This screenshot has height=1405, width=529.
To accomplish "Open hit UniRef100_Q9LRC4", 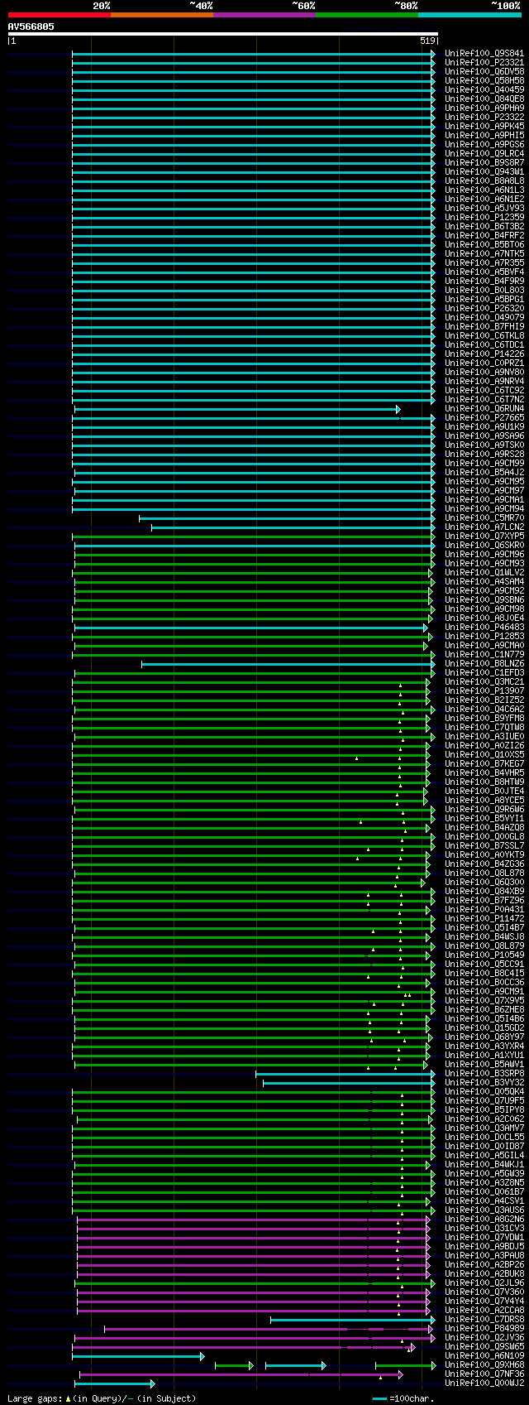I will (484, 154).
